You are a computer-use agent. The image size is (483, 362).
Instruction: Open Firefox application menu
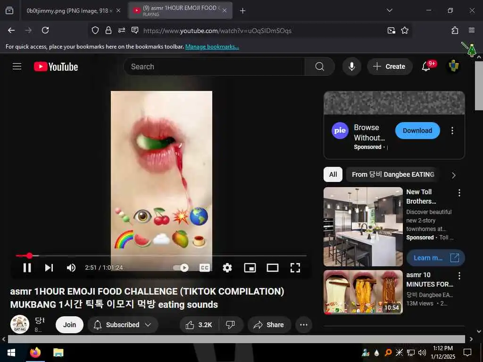pos(472,30)
